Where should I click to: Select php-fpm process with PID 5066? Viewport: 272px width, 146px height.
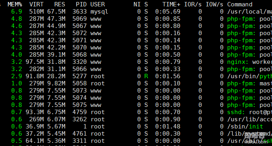[136, 69]
